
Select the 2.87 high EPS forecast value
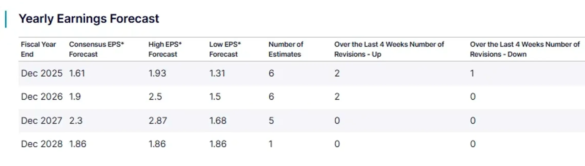pos(158,120)
